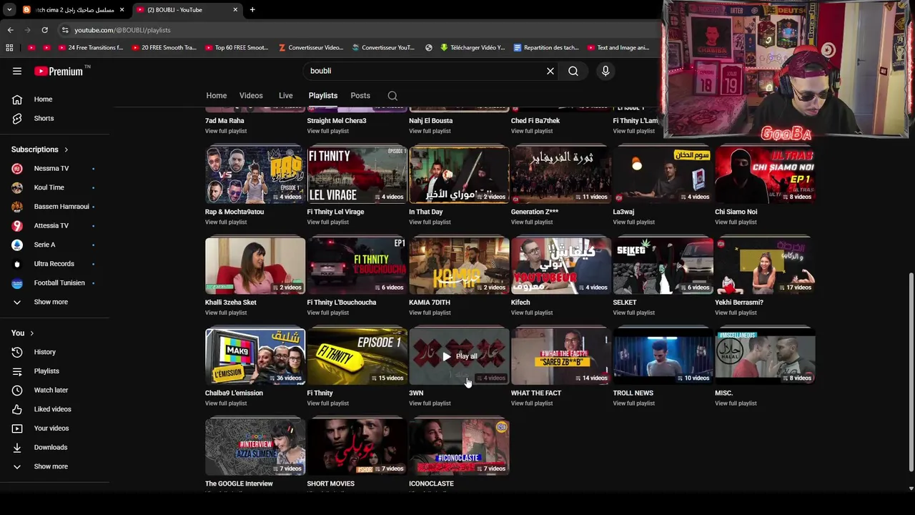Clear the search box with the X
This screenshot has width=915, height=515.
pos(550,71)
